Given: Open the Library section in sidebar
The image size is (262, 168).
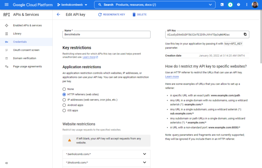Looking at the screenshot, I should 17,34.
